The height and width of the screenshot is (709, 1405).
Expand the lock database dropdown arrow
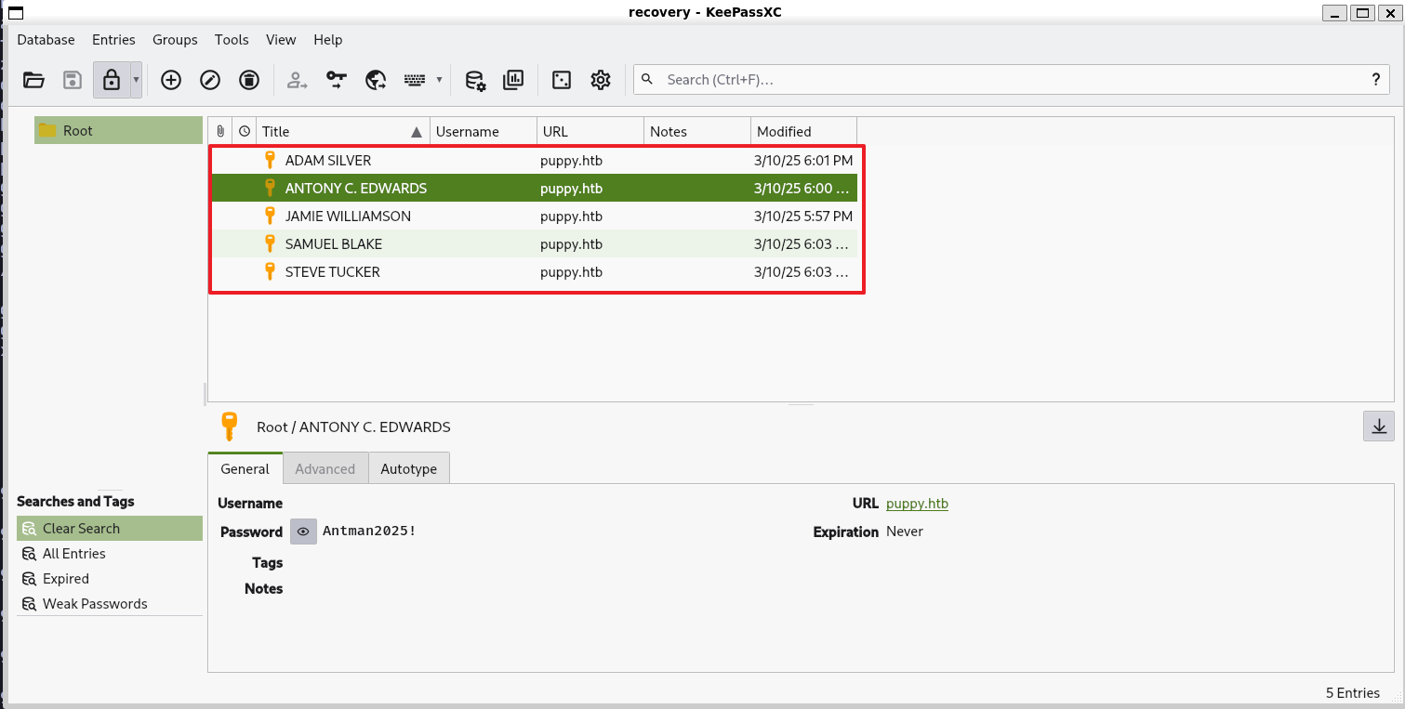coord(137,80)
